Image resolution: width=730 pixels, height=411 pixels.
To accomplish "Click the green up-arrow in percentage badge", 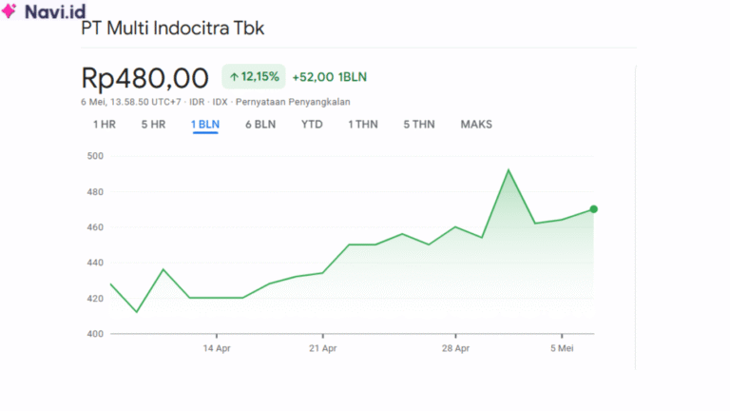I will point(234,77).
